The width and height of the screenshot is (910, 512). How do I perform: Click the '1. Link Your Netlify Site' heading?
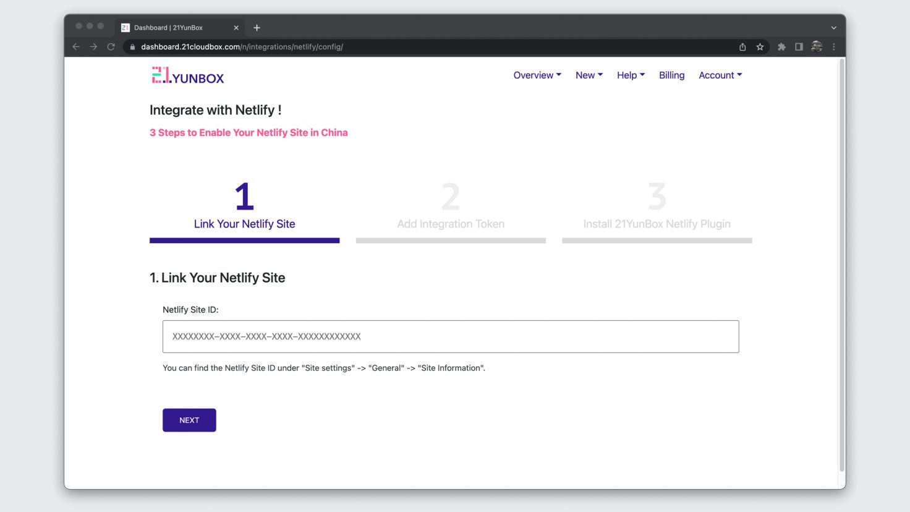coord(217,278)
